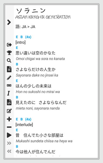Click the document page icon
This screenshot has height=163, width=103.
9,69
